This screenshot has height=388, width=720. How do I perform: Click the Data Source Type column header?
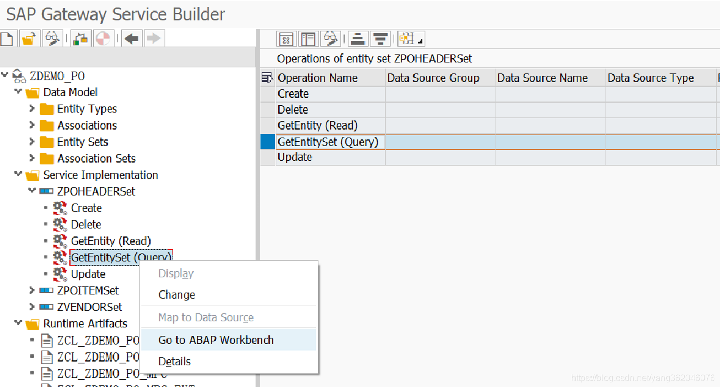[661, 78]
